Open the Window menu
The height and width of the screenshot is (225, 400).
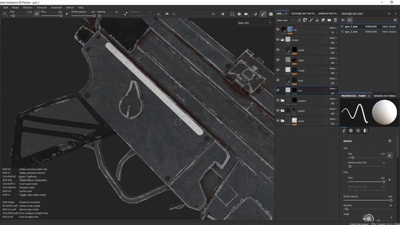point(27,7)
